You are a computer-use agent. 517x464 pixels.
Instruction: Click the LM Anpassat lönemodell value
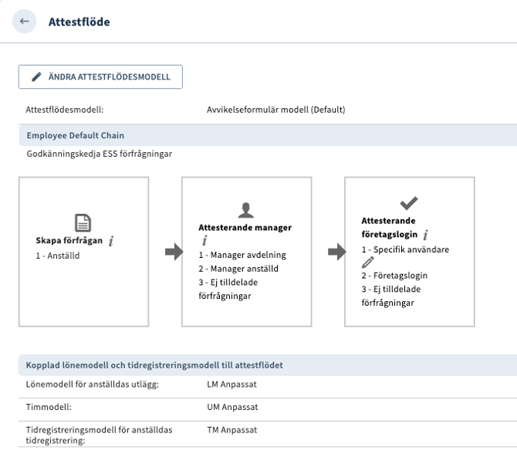(232, 384)
